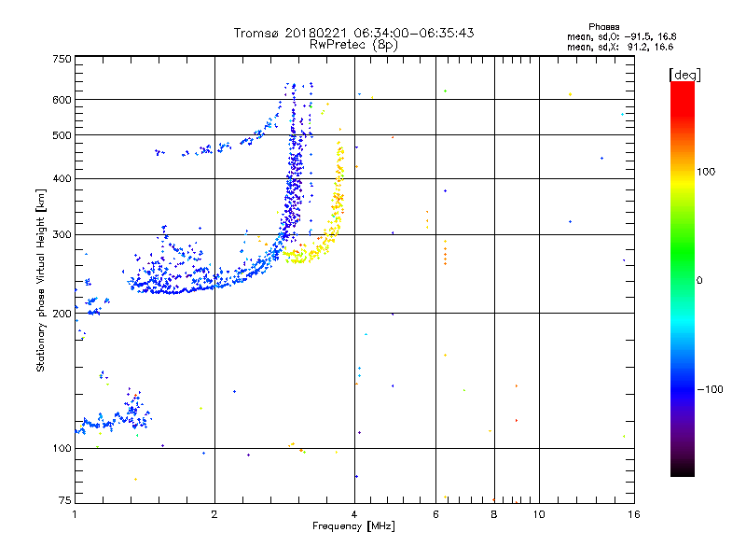This screenshot has height=560, width=746.
Task: Click the y-axis label '400'
Action: [62, 178]
